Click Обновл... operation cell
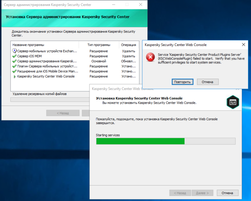 [x=128, y=61]
